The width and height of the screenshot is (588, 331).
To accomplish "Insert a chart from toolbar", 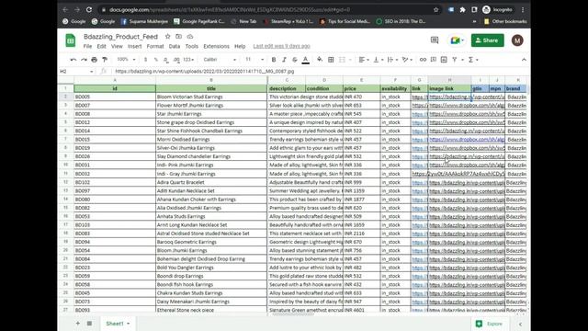I will 444,60.
